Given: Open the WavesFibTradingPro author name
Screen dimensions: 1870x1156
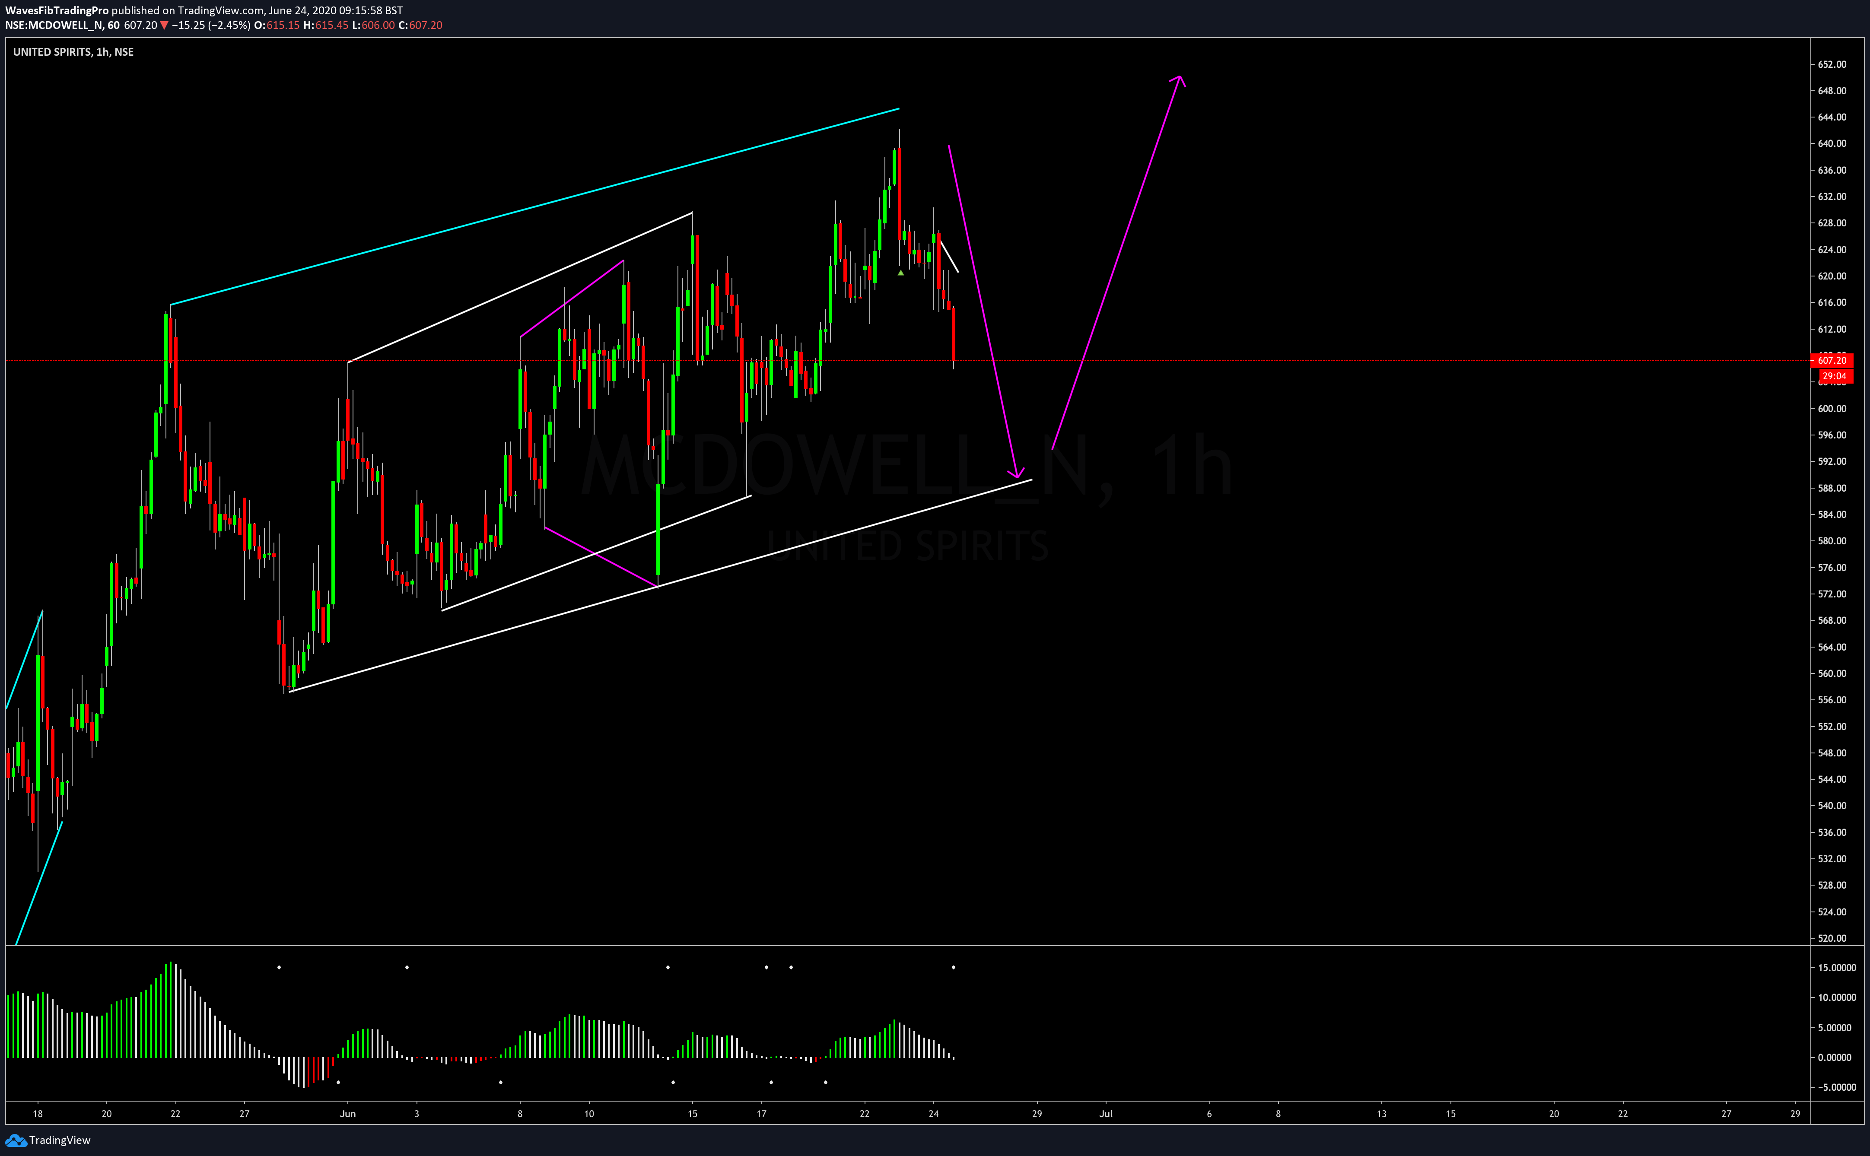Looking at the screenshot, I should [57, 11].
